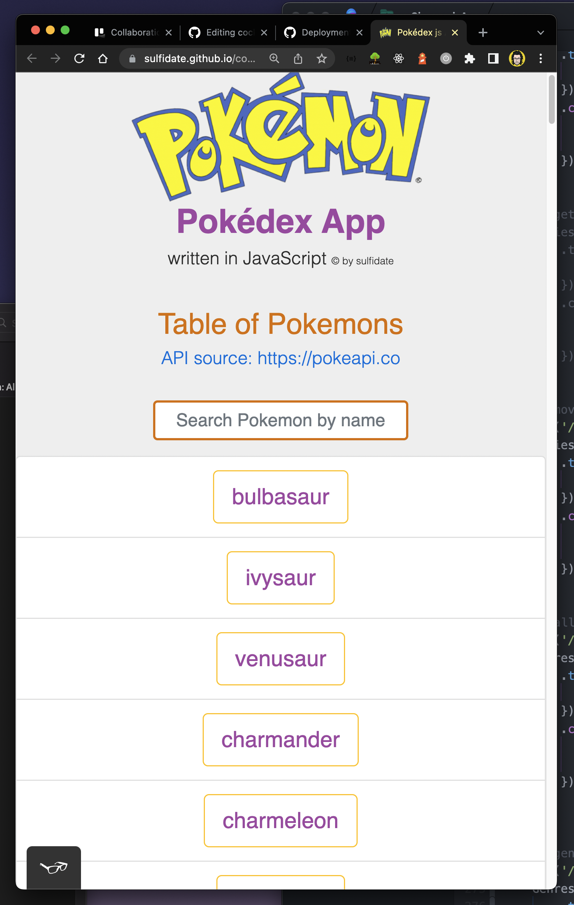The image size is (574, 905).
Task: Click the Chrome profile avatar
Action: (x=517, y=58)
